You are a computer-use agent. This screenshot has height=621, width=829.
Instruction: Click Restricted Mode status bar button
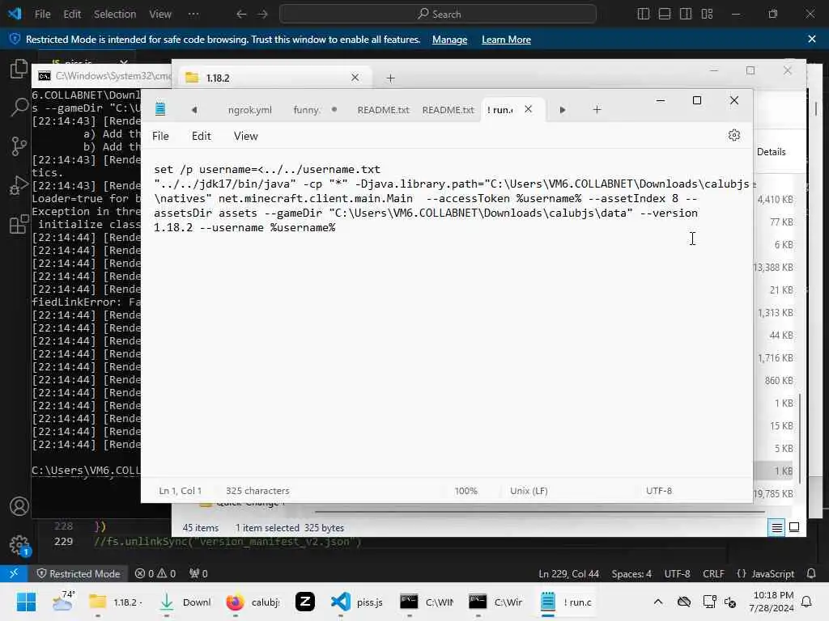coord(79,573)
